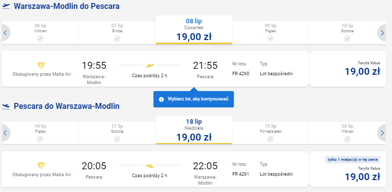The height and width of the screenshot is (192, 392).
Task: Choose Taryfa Value fare for flight FR 4260
Action: click(347, 69)
